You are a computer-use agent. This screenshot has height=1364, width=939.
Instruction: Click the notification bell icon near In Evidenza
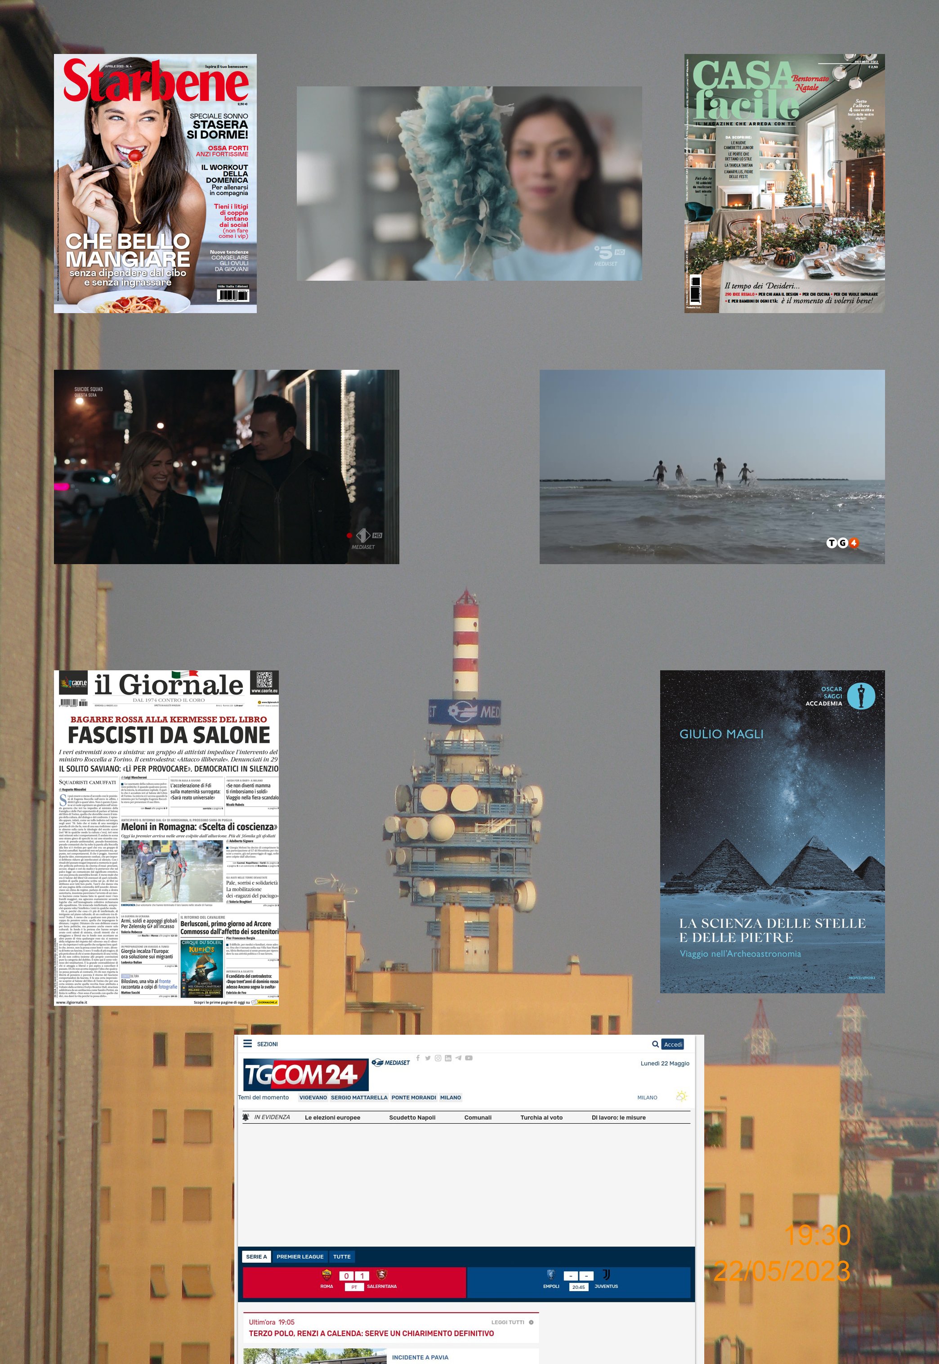click(x=246, y=1117)
